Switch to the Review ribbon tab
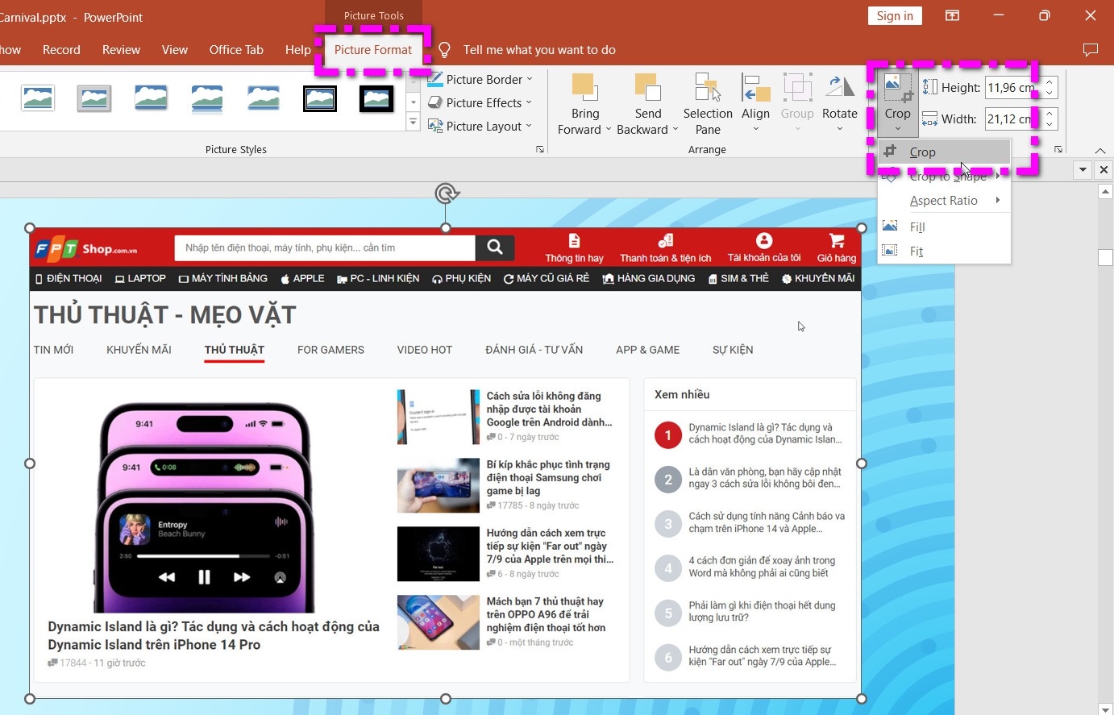 coord(121,49)
